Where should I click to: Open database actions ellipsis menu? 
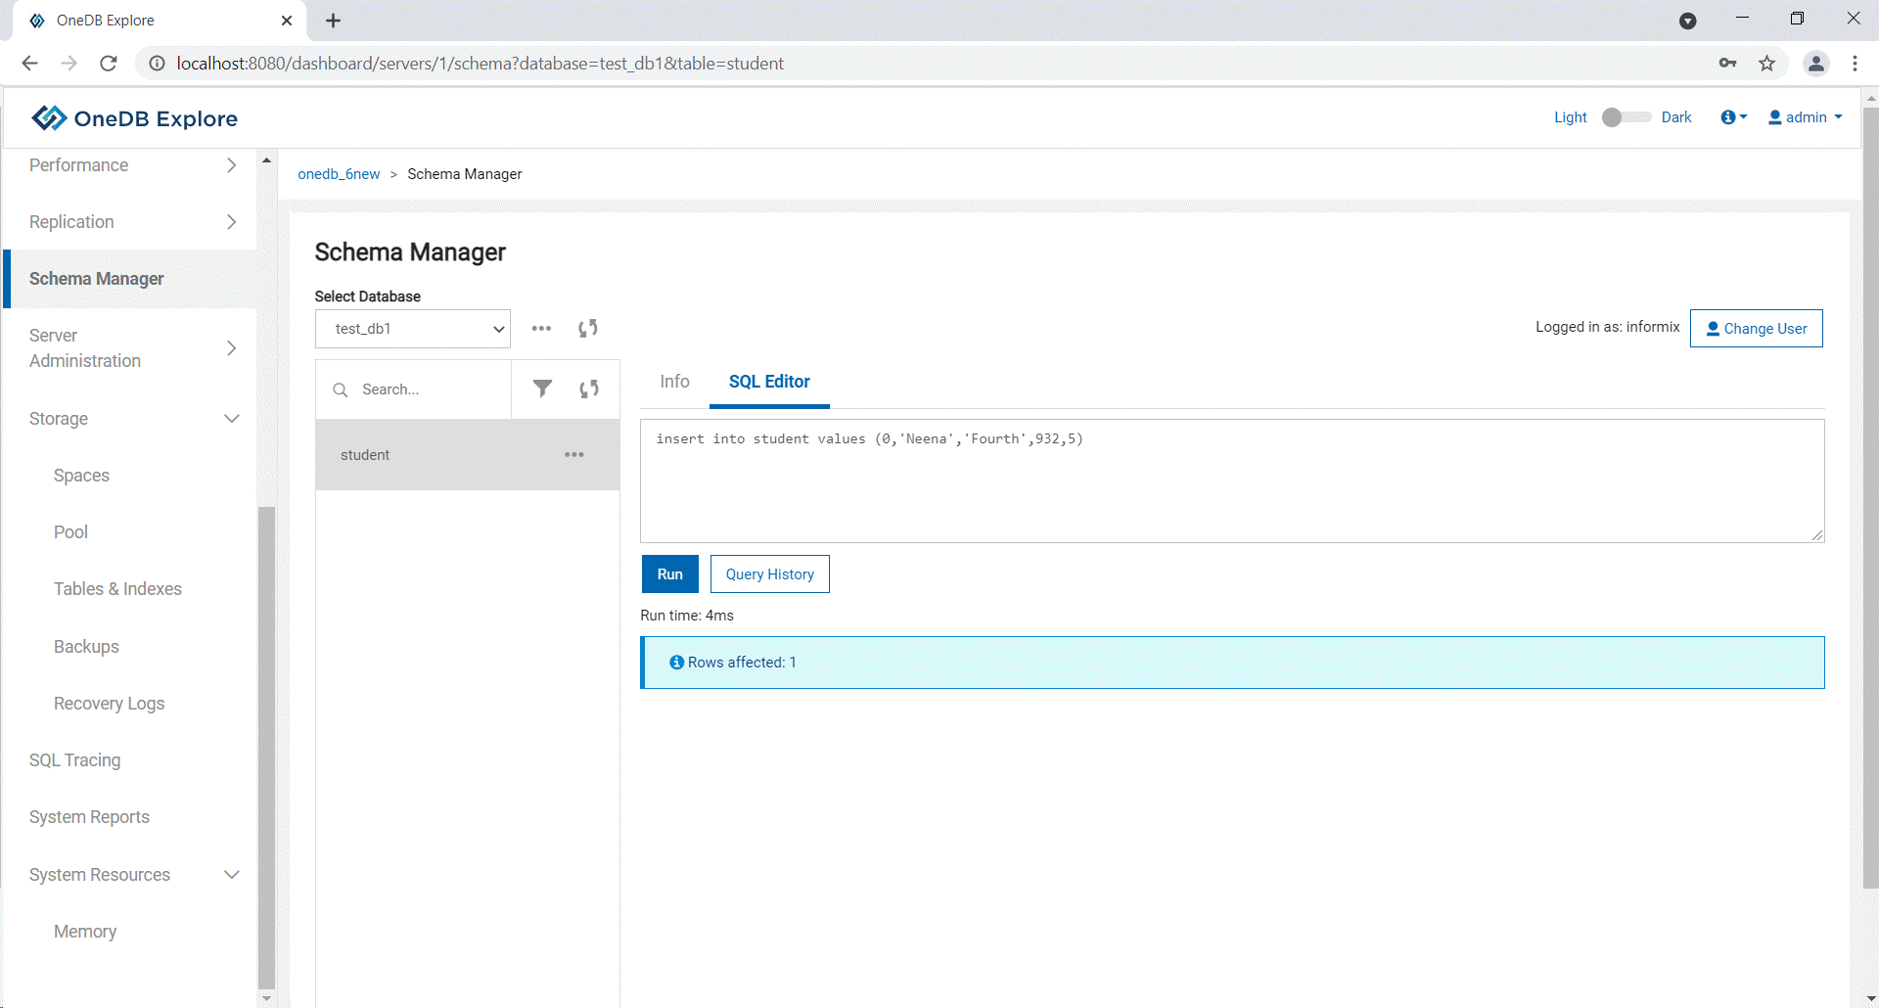(x=541, y=329)
